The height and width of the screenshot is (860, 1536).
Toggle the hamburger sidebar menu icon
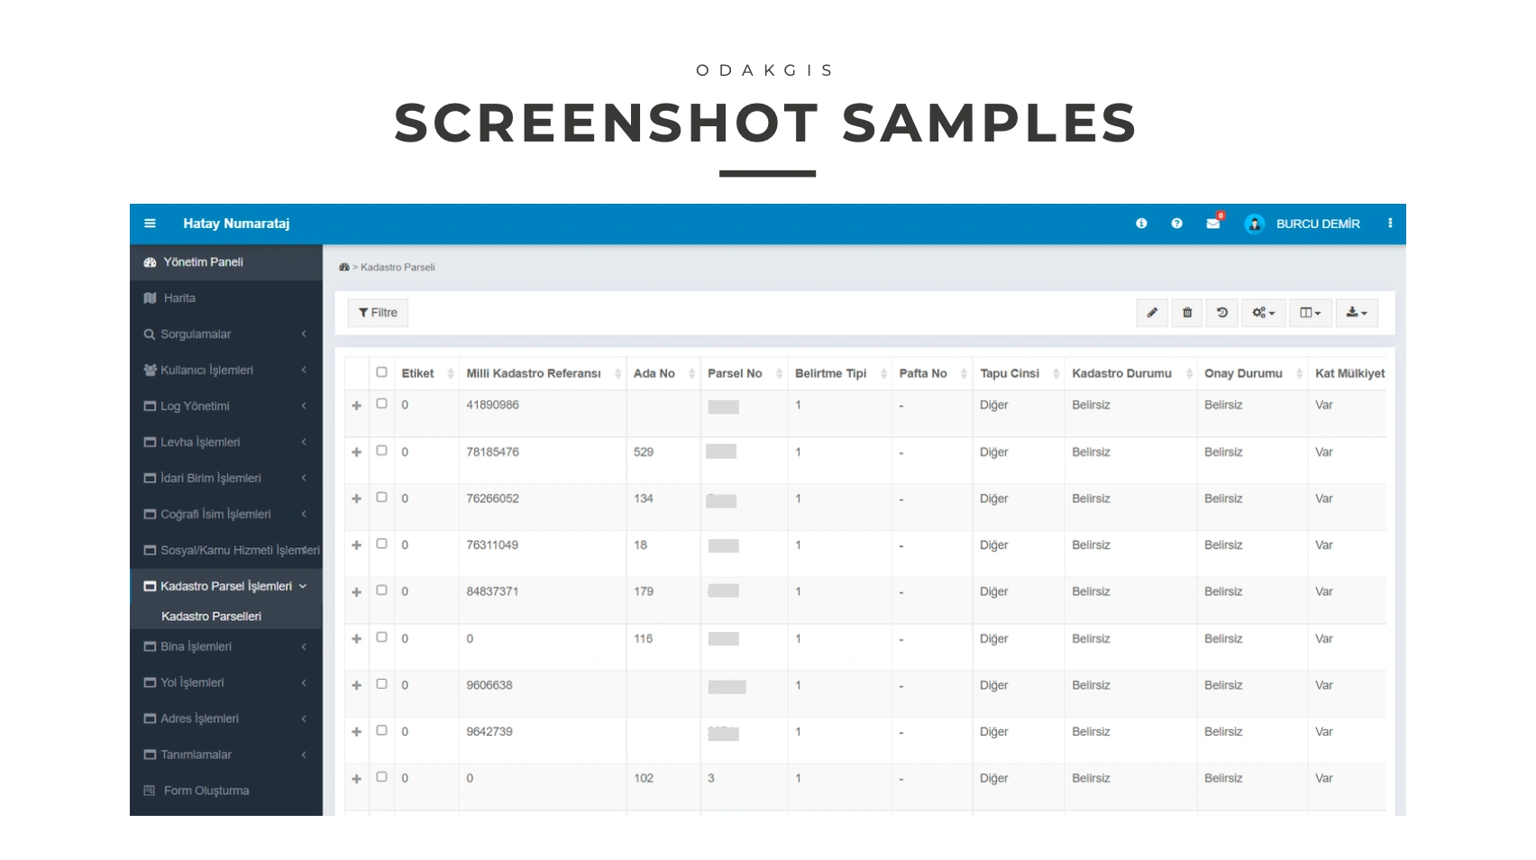click(150, 224)
